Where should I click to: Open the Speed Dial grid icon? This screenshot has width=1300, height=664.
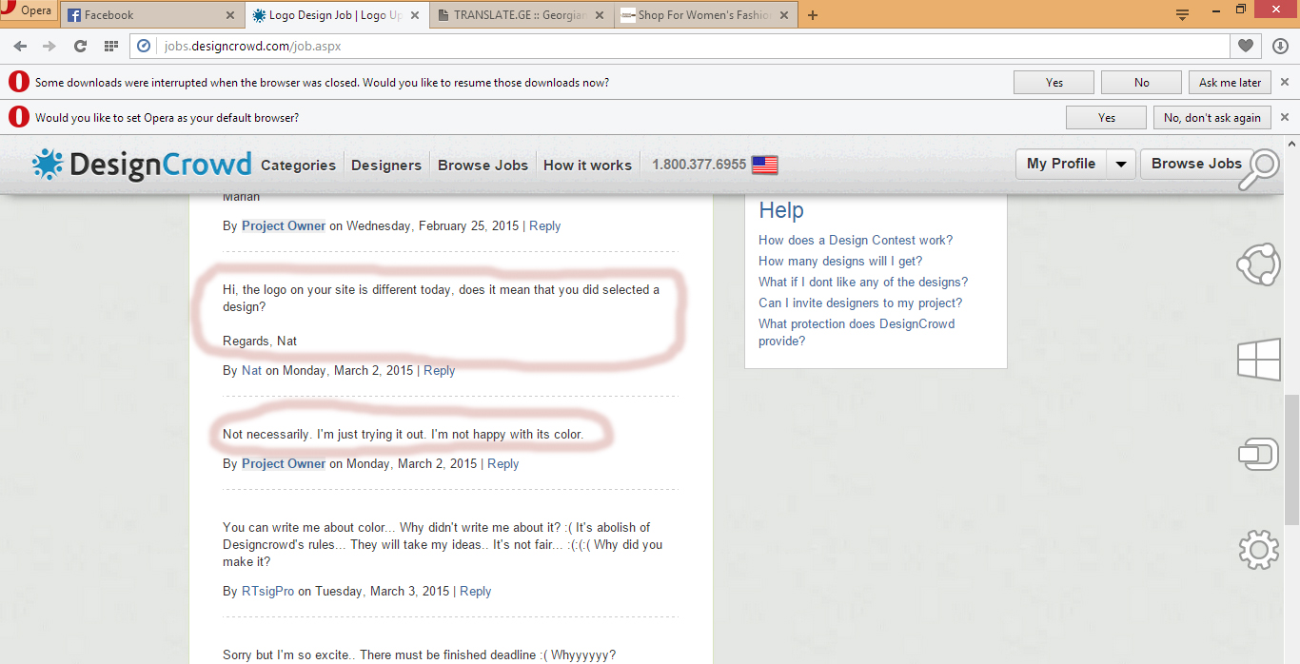(x=111, y=46)
